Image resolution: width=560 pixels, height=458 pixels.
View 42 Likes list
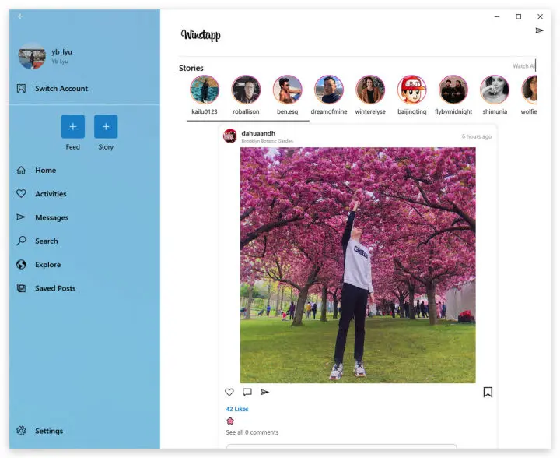[237, 409]
